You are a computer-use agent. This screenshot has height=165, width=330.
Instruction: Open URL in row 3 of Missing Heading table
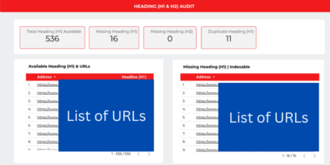click(207, 101)
